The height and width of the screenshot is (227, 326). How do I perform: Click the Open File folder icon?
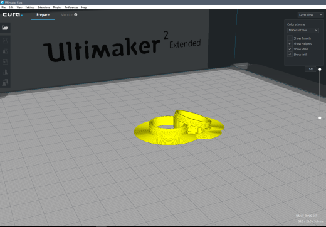pos(5,28)
